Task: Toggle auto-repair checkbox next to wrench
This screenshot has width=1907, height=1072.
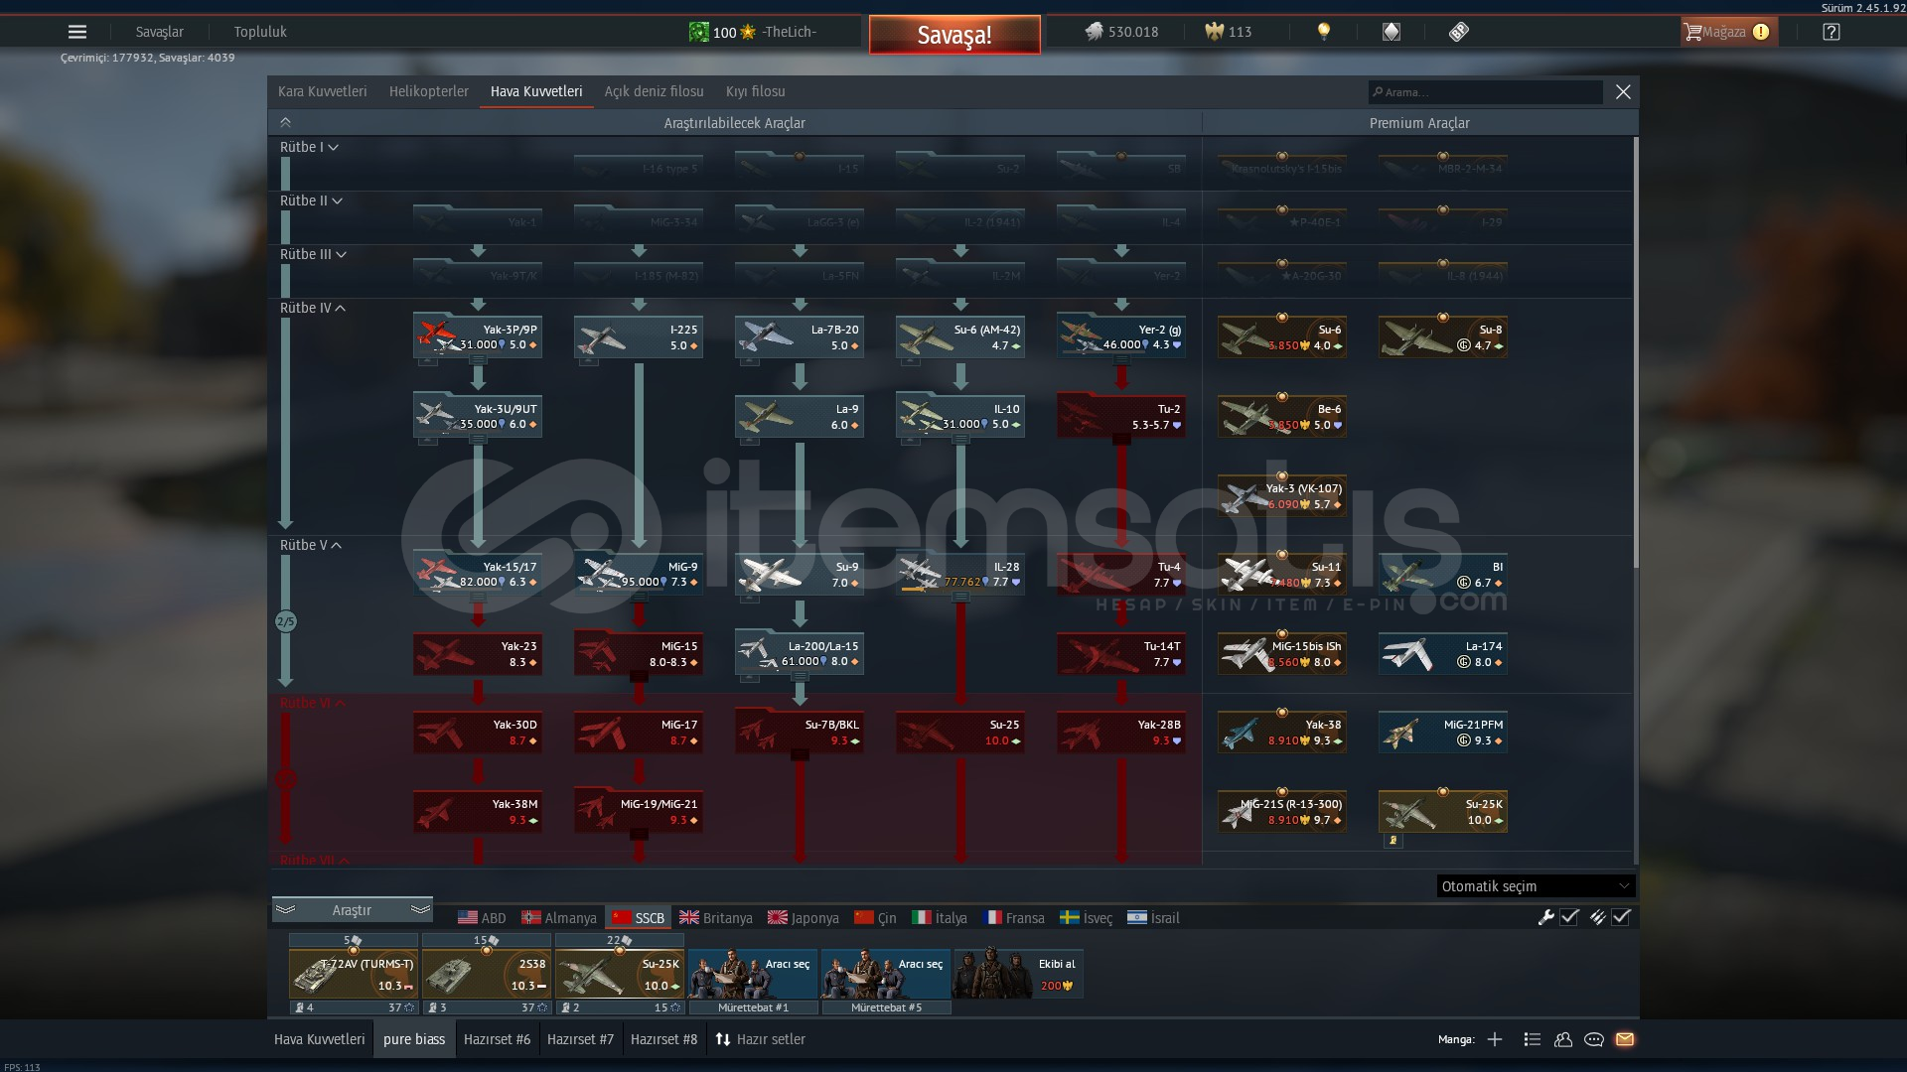Action: coord(1570,917)
